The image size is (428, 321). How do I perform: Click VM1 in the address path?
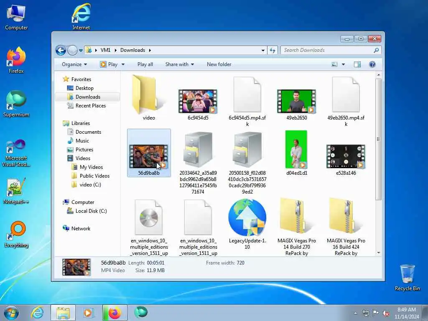[x=105, y=50]
